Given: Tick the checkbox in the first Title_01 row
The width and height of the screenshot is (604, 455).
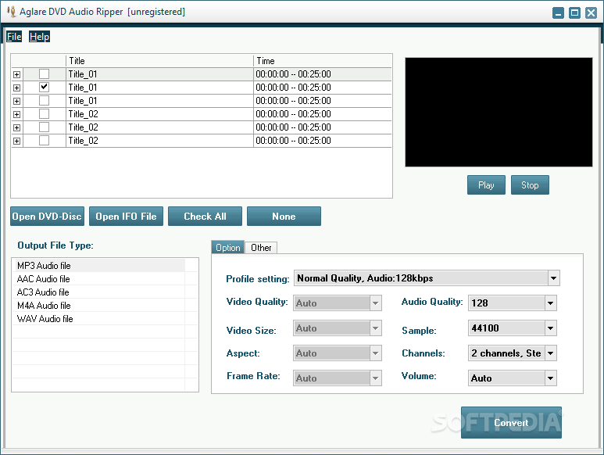Looking at the screenshot, I should click(45, 74).
